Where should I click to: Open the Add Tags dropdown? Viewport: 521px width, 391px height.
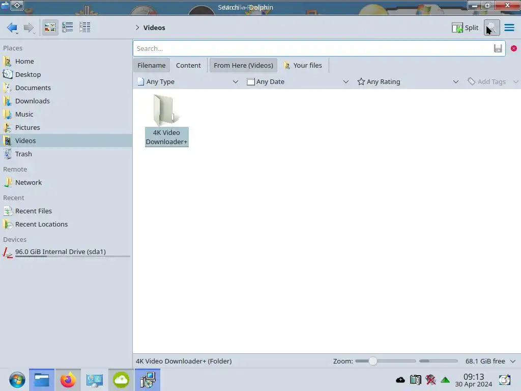(x=493, y=81)
